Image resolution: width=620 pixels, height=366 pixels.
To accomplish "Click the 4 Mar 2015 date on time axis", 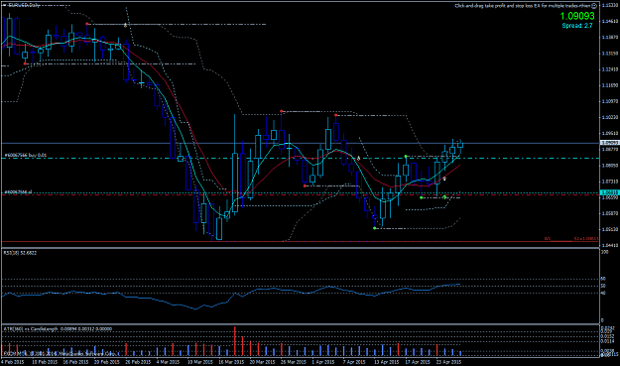I will click(x=169, y=362).
